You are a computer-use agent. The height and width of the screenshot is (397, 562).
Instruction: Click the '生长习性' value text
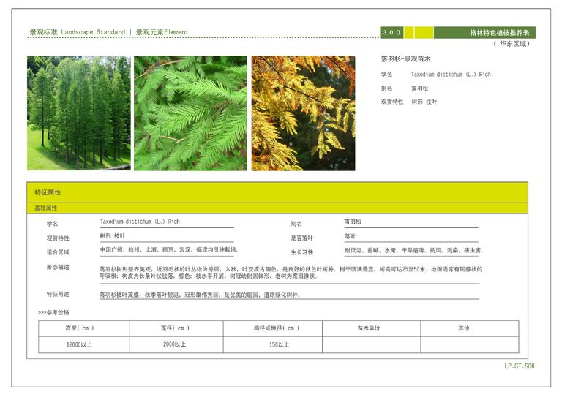(x=414, y=250)
